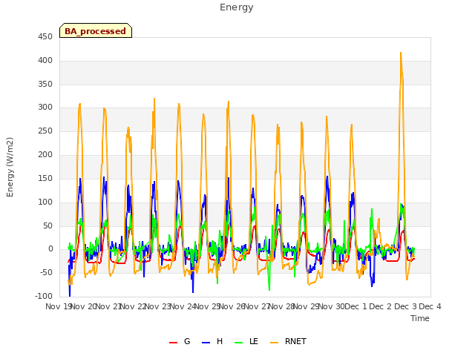The image size is (475, 356).
Task: Click the Nov 19 x-axis tick label
Action: [x=58, y=306]
